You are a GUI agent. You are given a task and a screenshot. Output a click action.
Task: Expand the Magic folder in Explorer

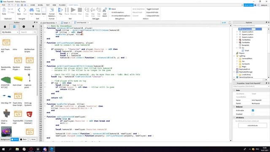click(x=237, y=67)
